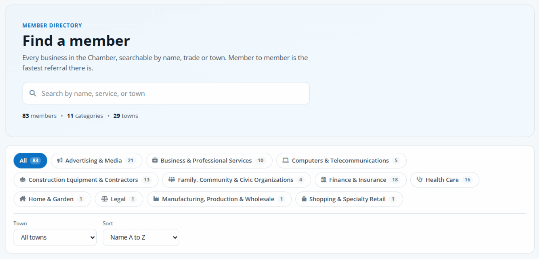Click the 'MEMBER DIRECTORY' label
This screenshot has height=259, width=539.
click(52, 25)
